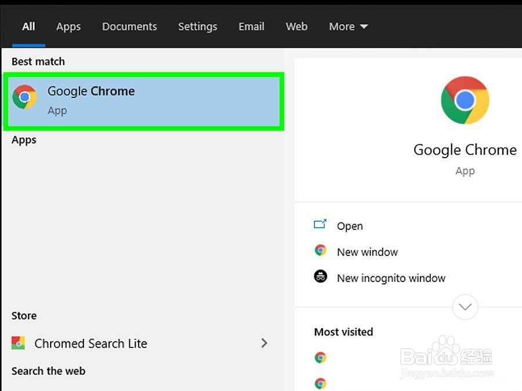Launch a New incognito window

pyautogui.click(x=391, y=278)
